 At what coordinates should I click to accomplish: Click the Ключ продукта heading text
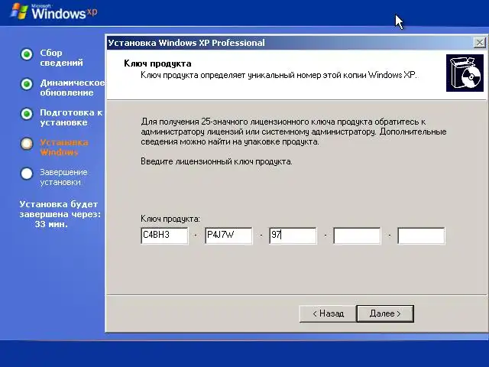pos(157,63)
